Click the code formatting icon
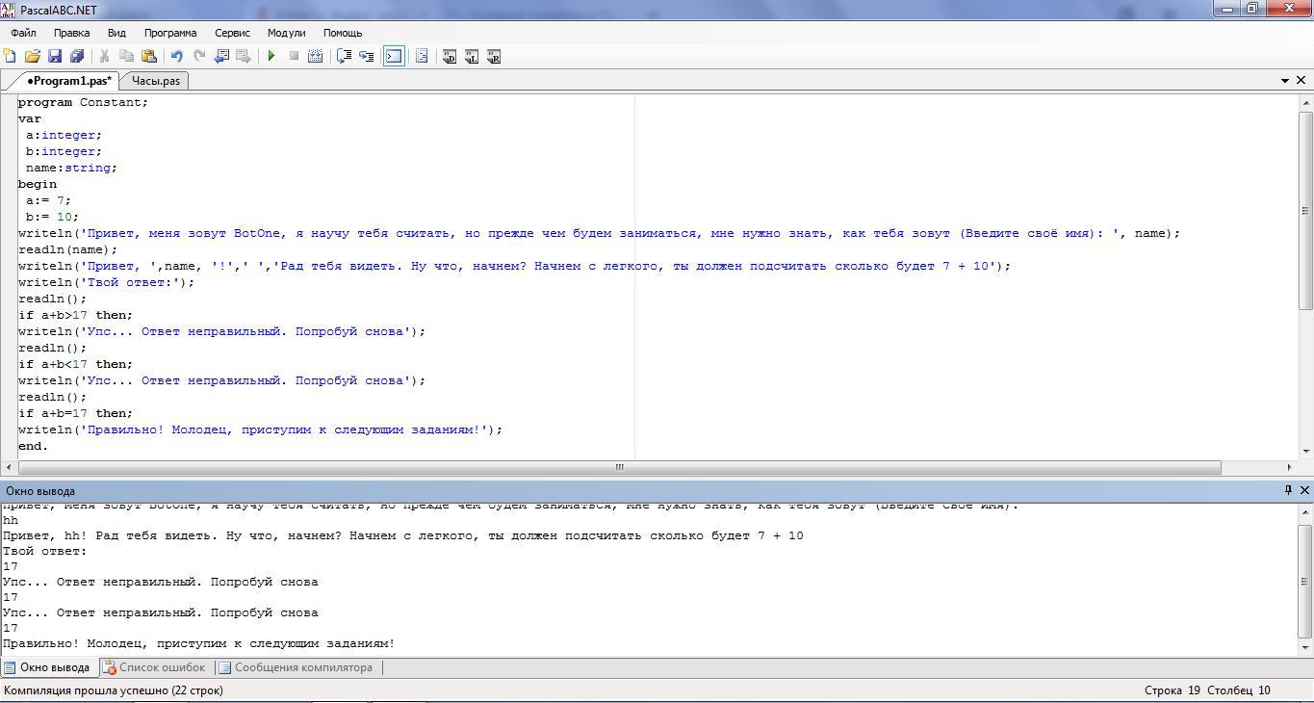The height and width of the screenshot is (703, 1314). 422,57
